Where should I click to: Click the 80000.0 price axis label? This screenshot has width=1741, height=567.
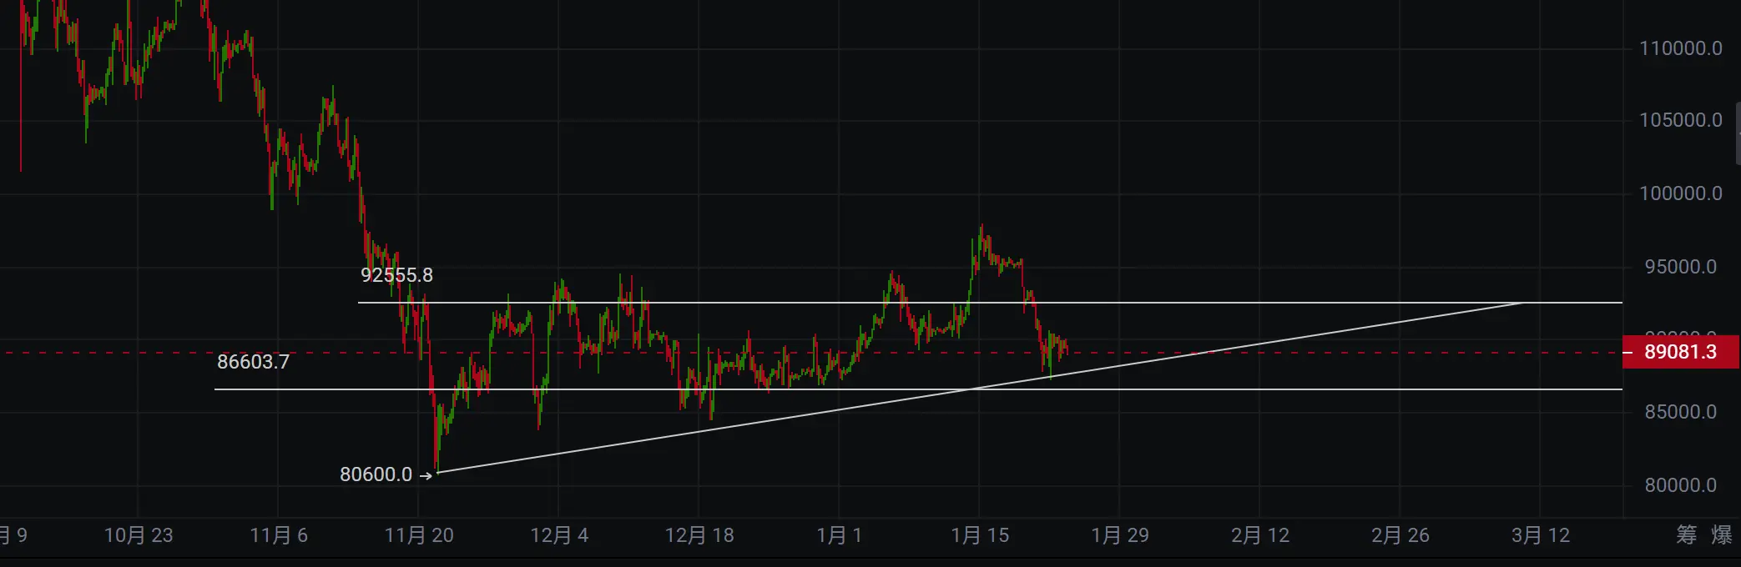(x=1681, y=485)
